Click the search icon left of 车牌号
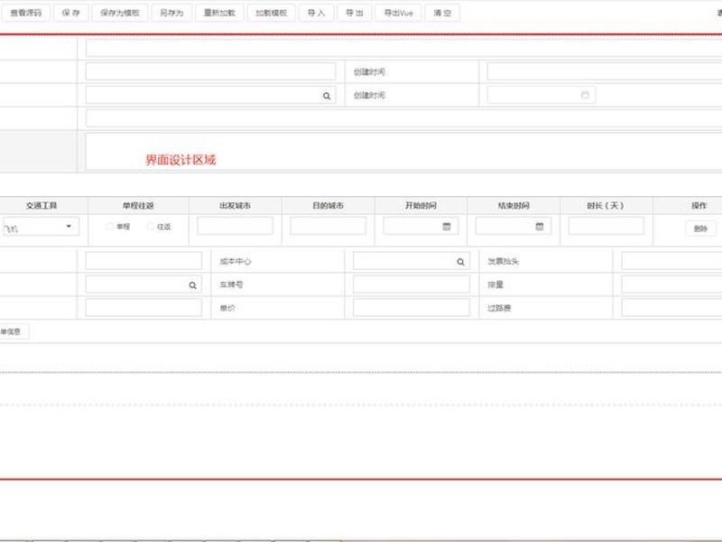Image resolution: width=722 pixels, height=542 pixels. 192,285
